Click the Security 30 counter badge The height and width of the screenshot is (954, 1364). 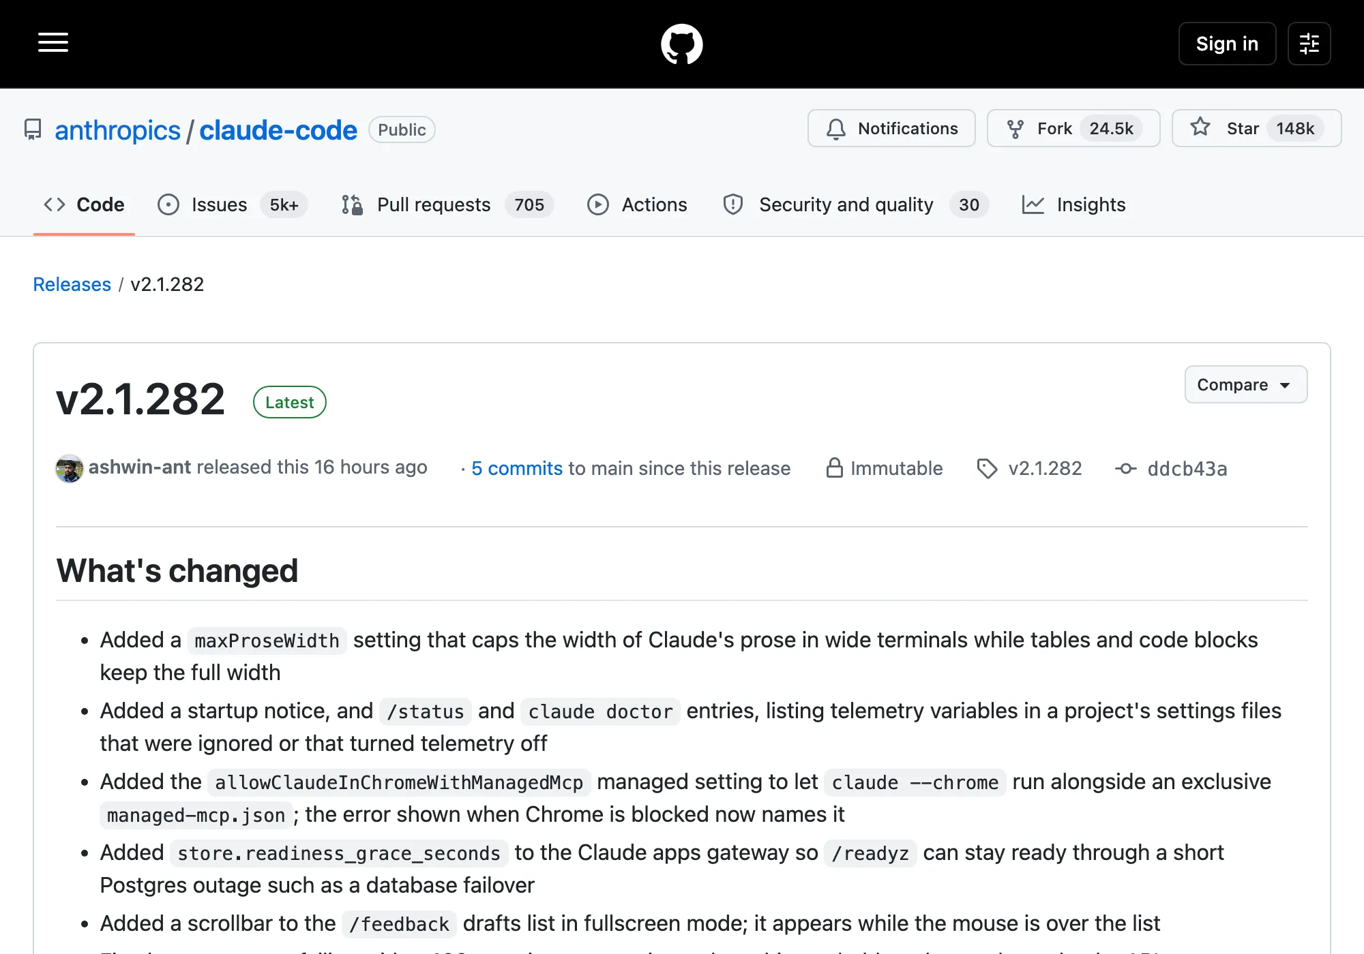coord(969,204)
